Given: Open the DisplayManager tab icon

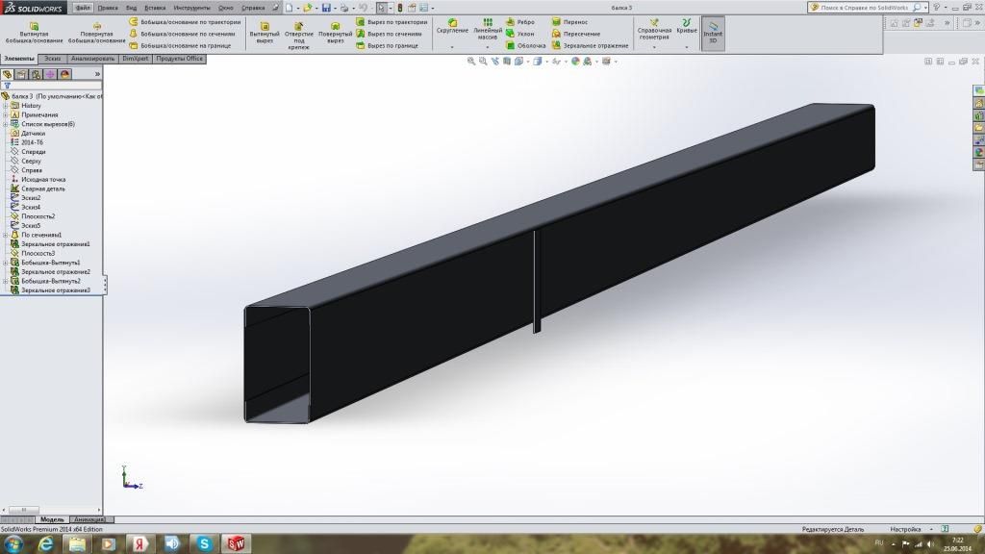Looking at the screenshot, I should 64,74.
